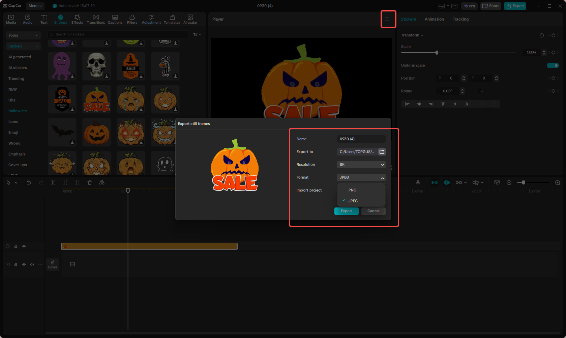Image resolution: width=566 pixels, height=338 pixels.
Task: Click the microphone record voiceover icon
Action: tap(418, 182)
